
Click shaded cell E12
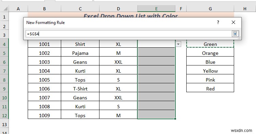(157, 114)
